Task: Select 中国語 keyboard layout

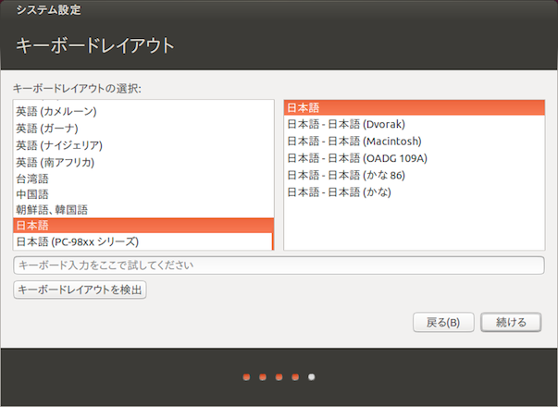Action: coord(32,194)
